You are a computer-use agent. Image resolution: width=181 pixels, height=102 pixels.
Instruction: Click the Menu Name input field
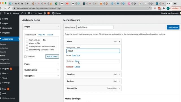pyautogui.click(x=95, y=27)
